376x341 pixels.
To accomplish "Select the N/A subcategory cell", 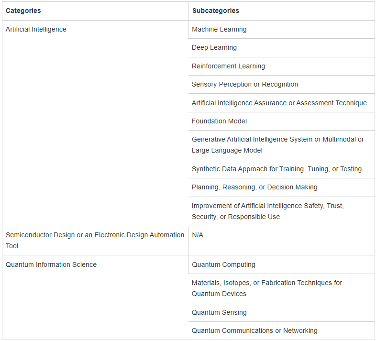I will click(198, 235).
